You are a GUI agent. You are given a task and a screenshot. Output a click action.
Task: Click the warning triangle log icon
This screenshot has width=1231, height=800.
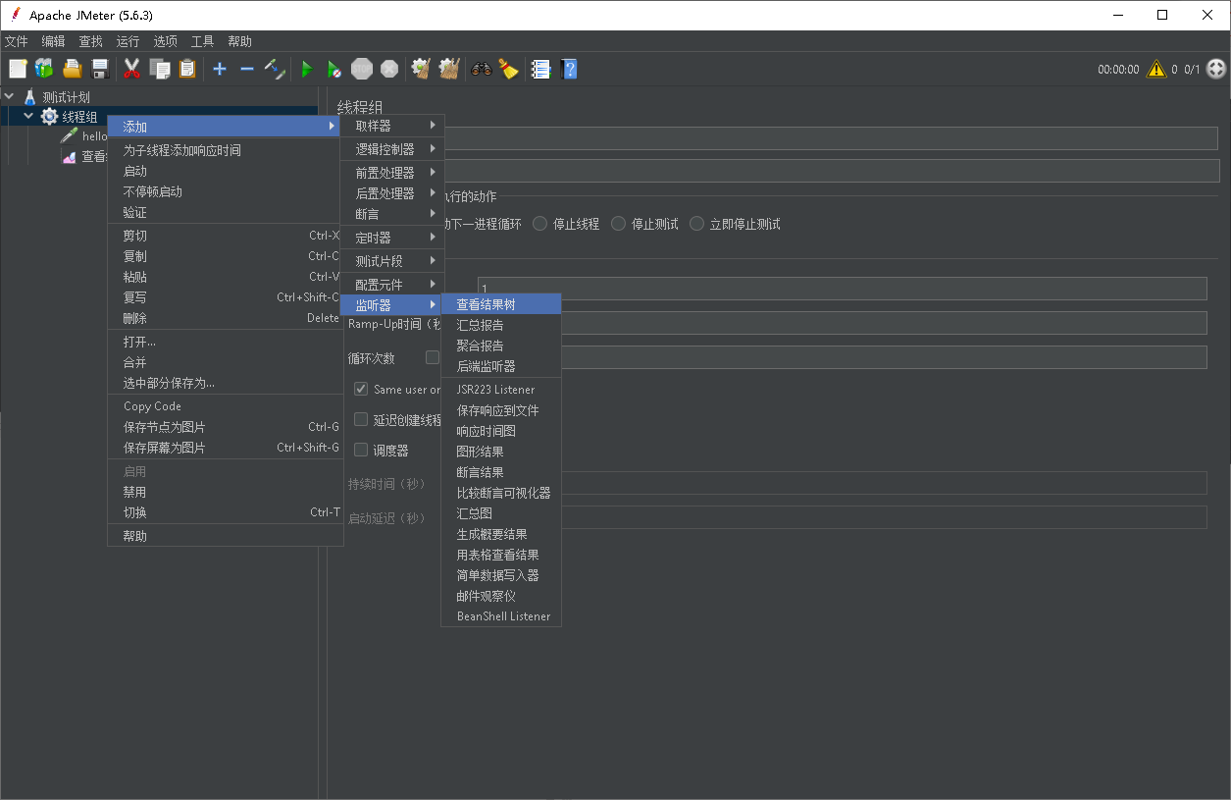coord(1156,69)
